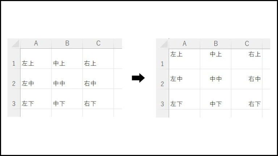Select row 2 header in the after spreadsheet

tap(163, 84)
